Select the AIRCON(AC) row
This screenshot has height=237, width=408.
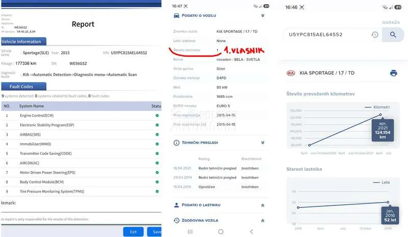[81, 163]
